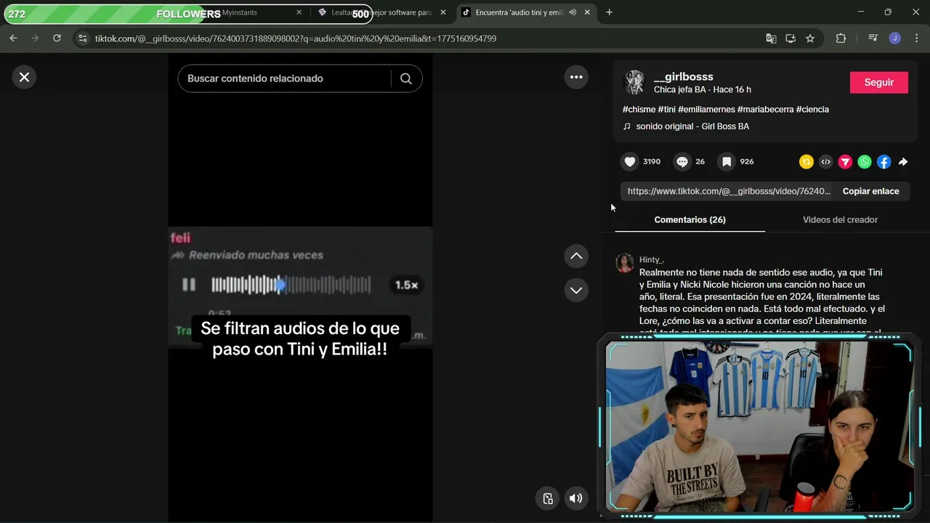Click the video URL text field
This screenshot has width=930, height=523.
(x=728, y=191)
